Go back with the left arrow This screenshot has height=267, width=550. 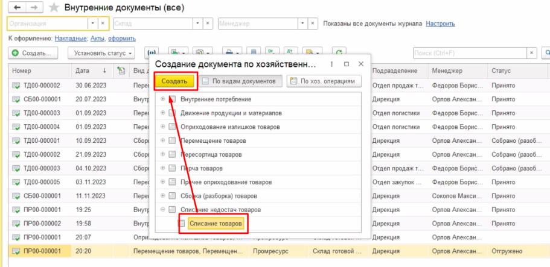(17, 8)
